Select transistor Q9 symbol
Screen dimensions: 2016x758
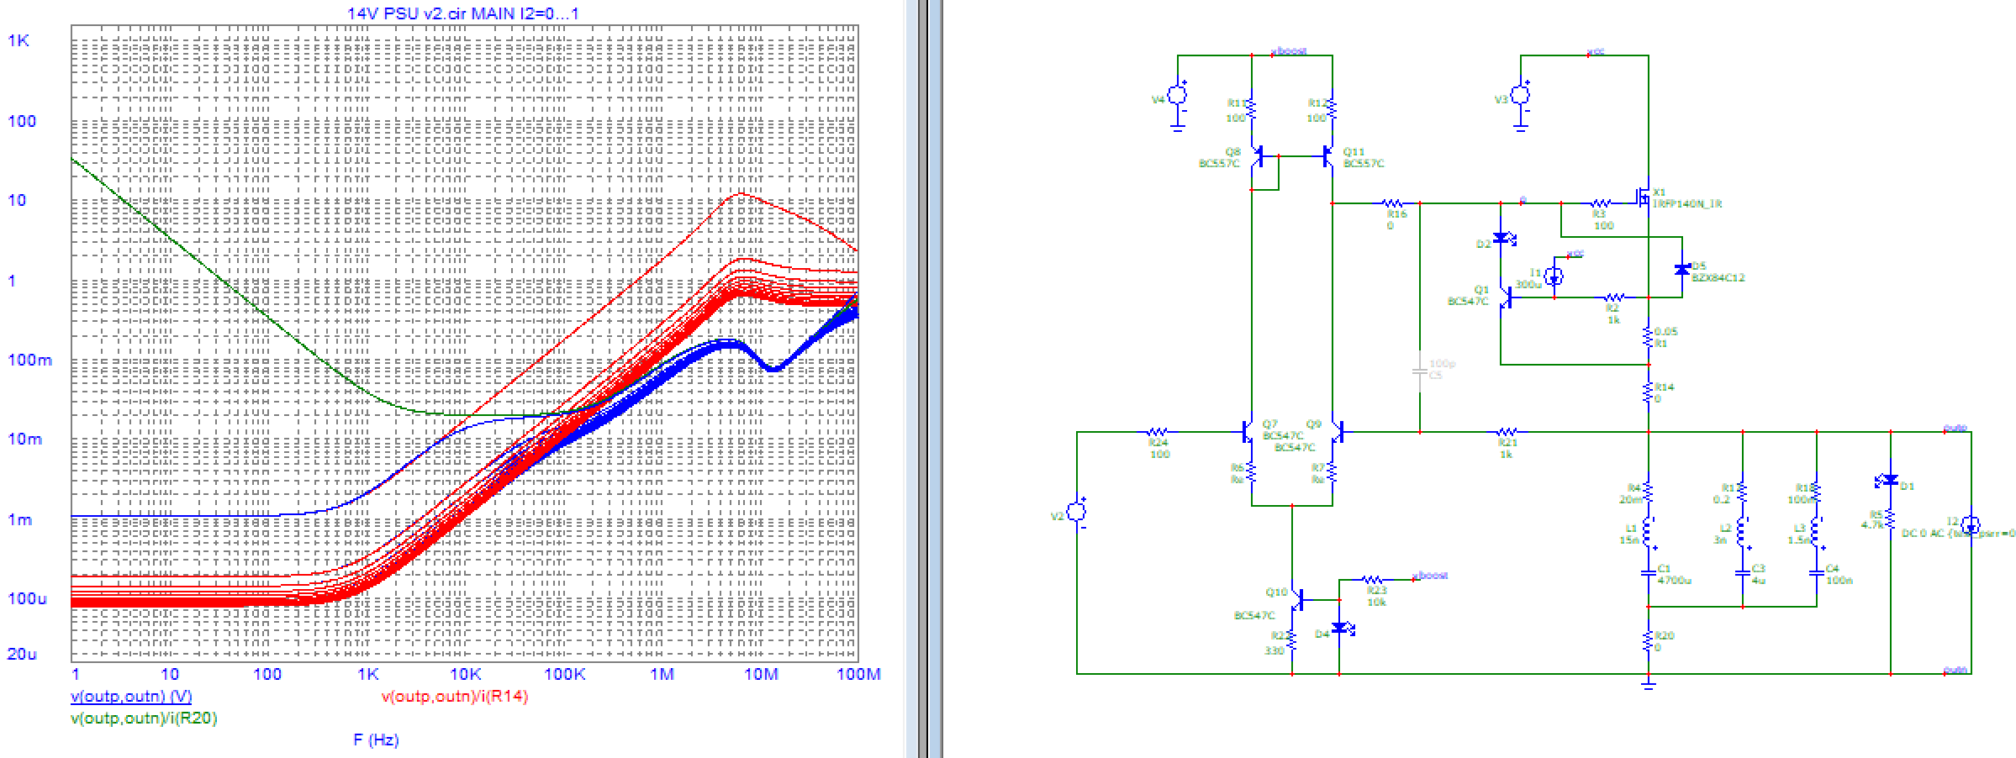(x=1338, y=432)
